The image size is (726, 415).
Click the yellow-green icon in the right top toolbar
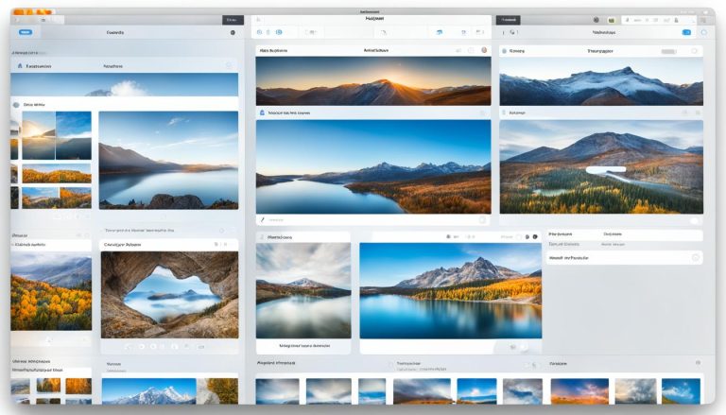pos(612,21)
